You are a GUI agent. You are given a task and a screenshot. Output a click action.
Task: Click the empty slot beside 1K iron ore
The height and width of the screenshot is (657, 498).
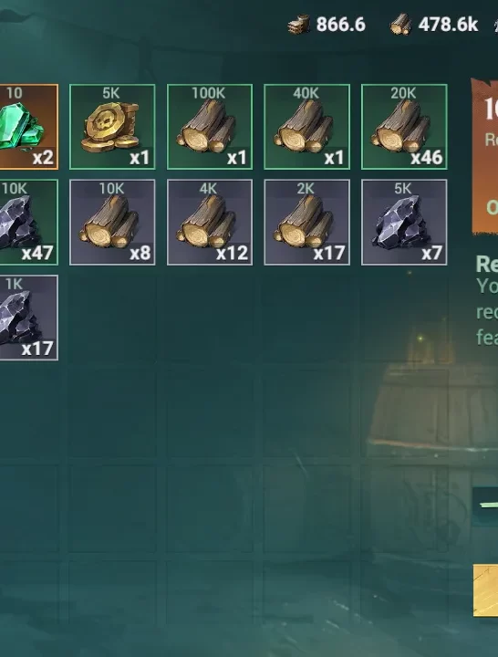point(112,318)
